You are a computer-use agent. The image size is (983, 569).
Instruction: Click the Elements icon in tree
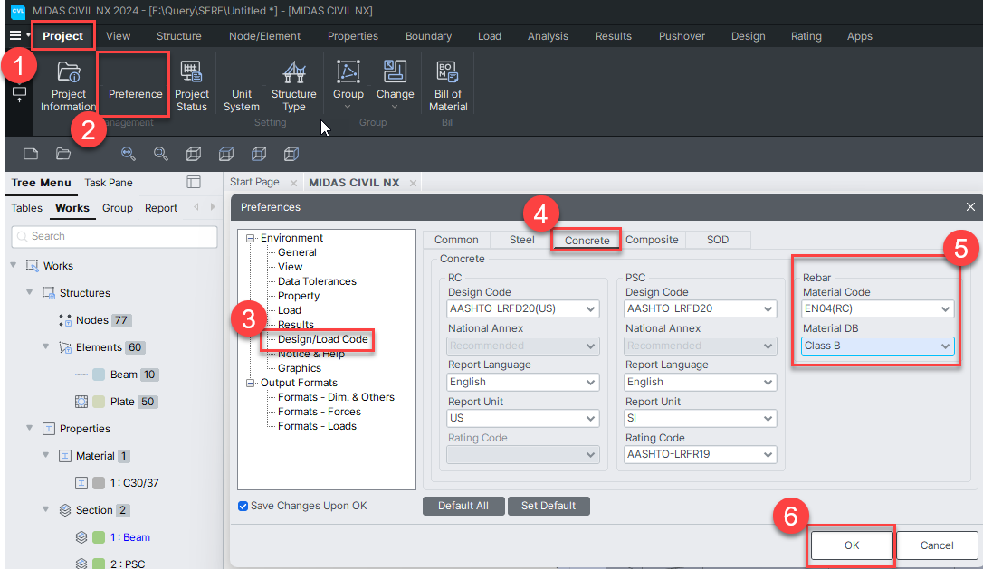click(64, 347)
